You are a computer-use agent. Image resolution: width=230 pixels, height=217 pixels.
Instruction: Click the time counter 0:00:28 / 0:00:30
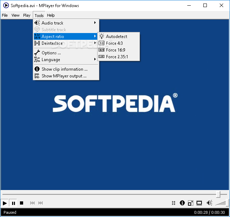209,212
